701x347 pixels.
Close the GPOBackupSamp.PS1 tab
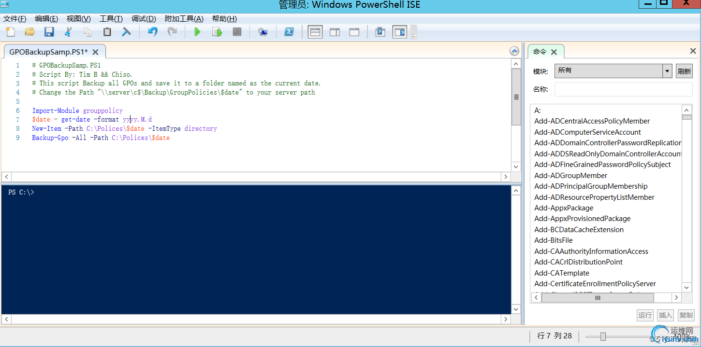click(95, 52)
